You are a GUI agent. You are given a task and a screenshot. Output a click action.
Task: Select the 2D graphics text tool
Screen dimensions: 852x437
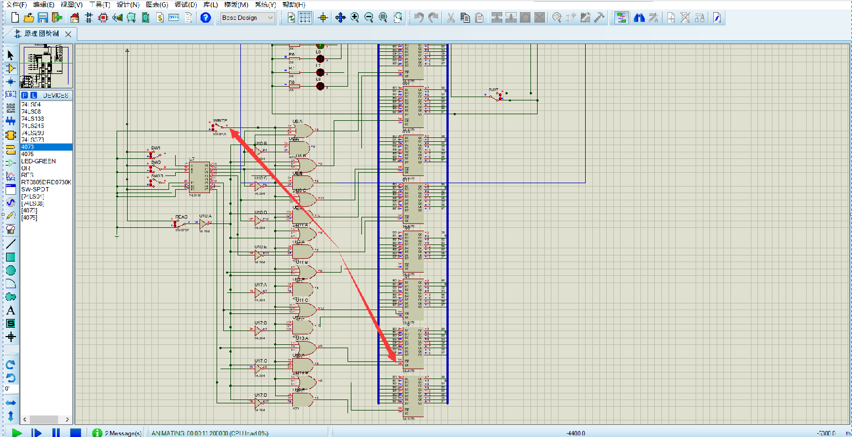click(x=10, y=311)
